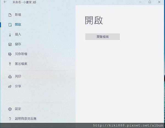Open 說明與意見反應 help and feedback
The height and width of the screenshot is (128, 165).
point(26,119)
